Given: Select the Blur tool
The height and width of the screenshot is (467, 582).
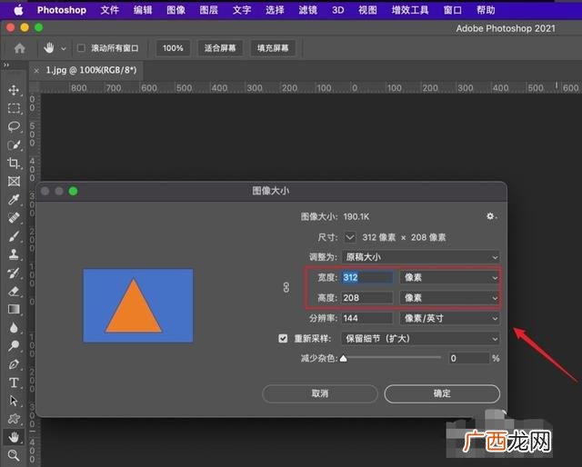Looking at the screenshot, I should point(15,327).
